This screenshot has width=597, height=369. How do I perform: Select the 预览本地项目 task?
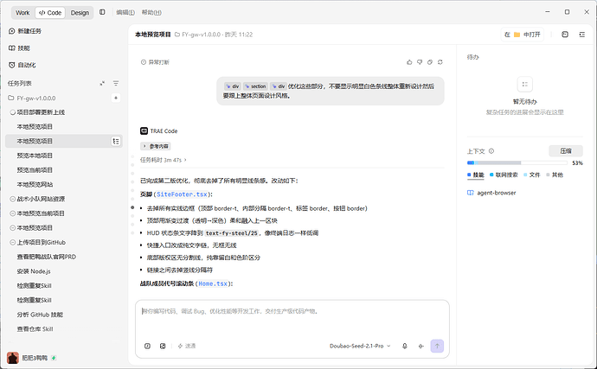tap(35, 156)
